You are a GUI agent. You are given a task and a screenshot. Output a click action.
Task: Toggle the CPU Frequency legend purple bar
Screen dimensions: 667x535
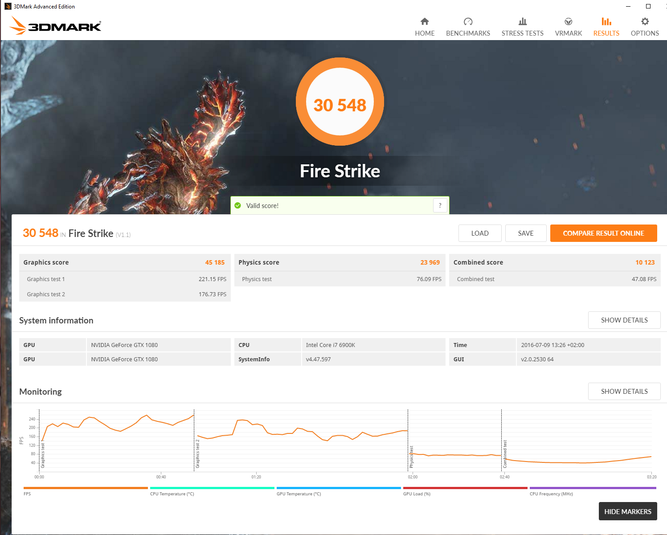pyautogui.click(x=593, y=488)
